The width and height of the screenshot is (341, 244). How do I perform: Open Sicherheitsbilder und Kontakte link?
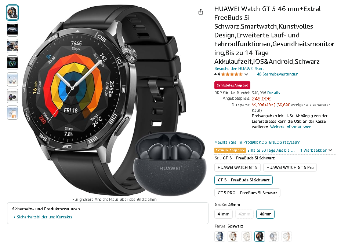[x=44, y=217]
